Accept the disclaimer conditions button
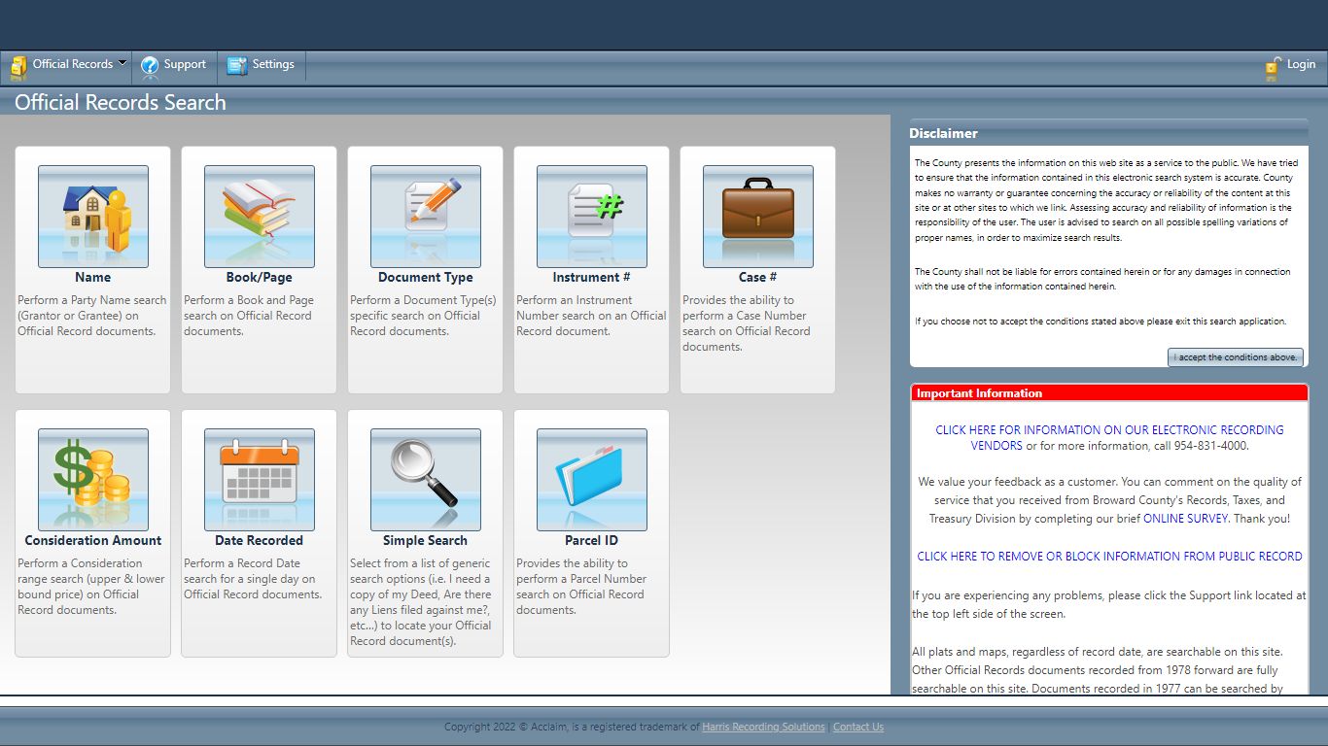 (1236, 357)
